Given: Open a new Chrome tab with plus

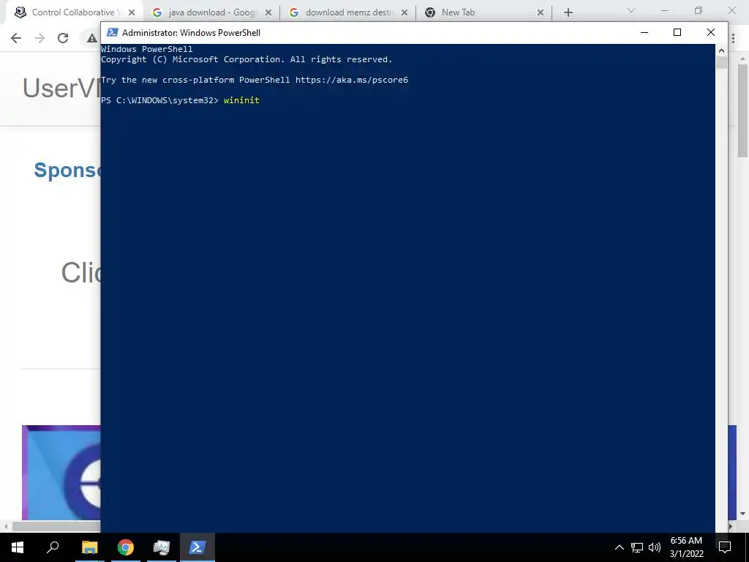Looking at the screenshot, I should (568, 13).
